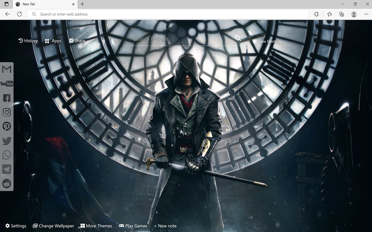Click Change Wallpaper
This screenshot has height=232, width=372.
click(53, 226)
